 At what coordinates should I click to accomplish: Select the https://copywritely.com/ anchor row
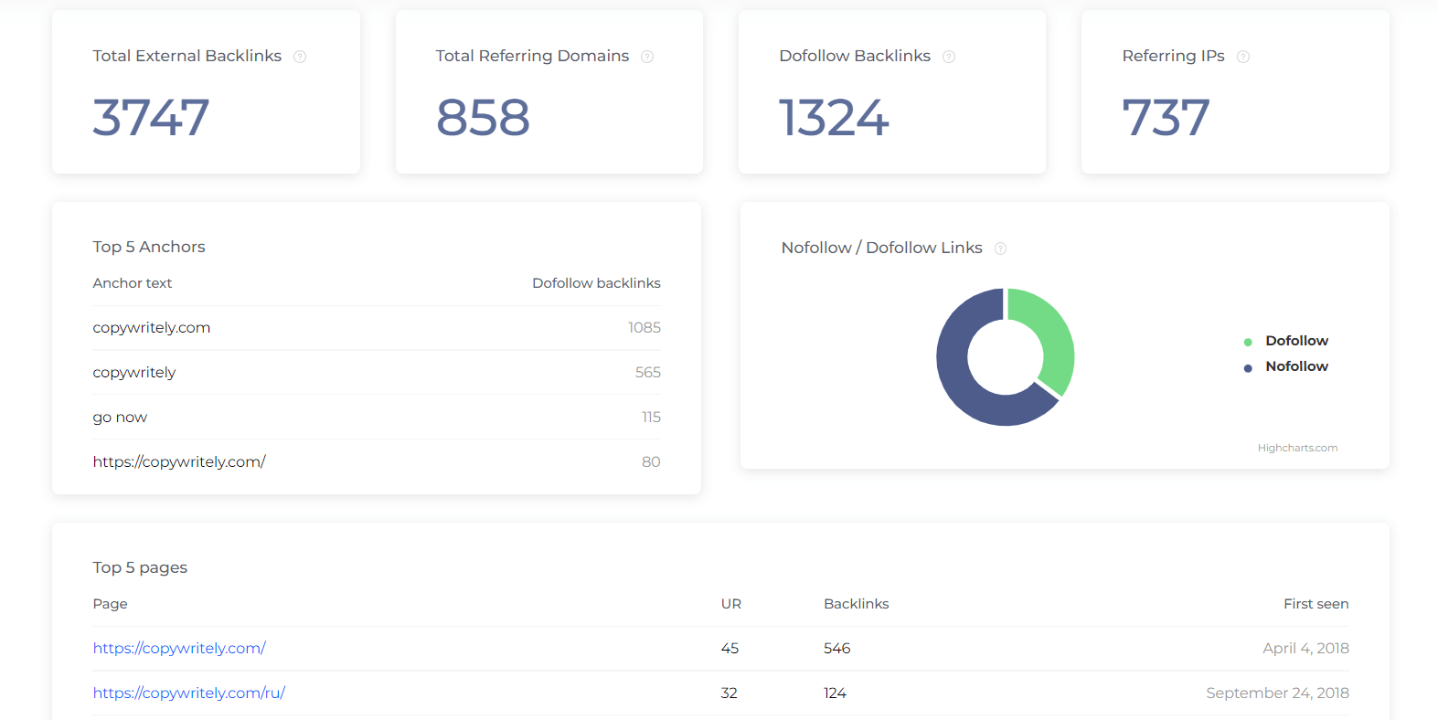(377, 462)
